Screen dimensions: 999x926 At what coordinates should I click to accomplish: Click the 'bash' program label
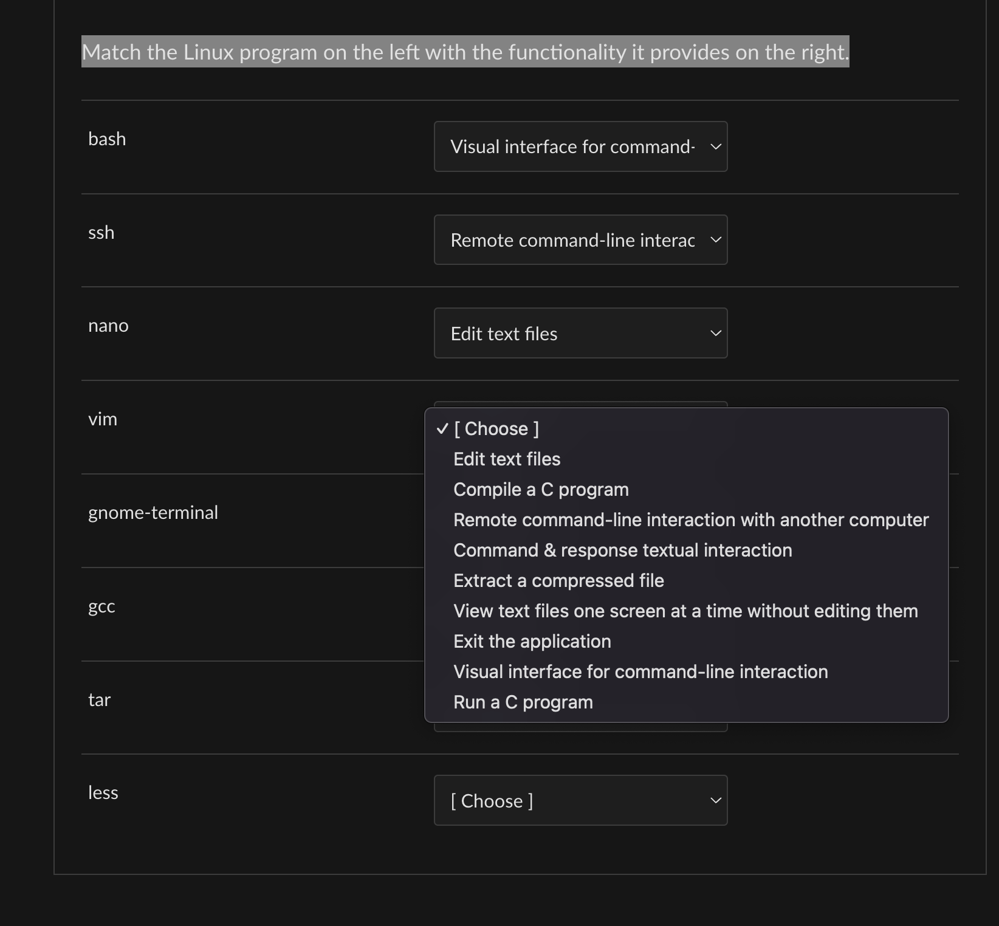tap(107, 139)
